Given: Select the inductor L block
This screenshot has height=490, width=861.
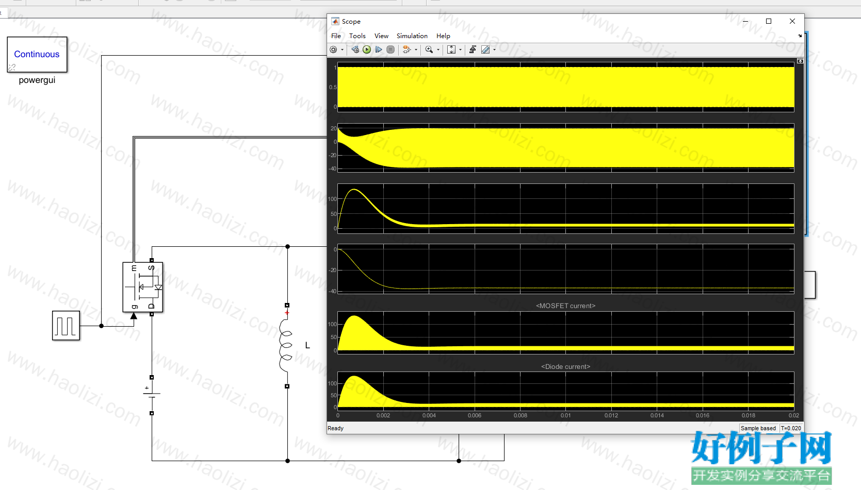Looking at the screenshot, I should pos(286,345).
